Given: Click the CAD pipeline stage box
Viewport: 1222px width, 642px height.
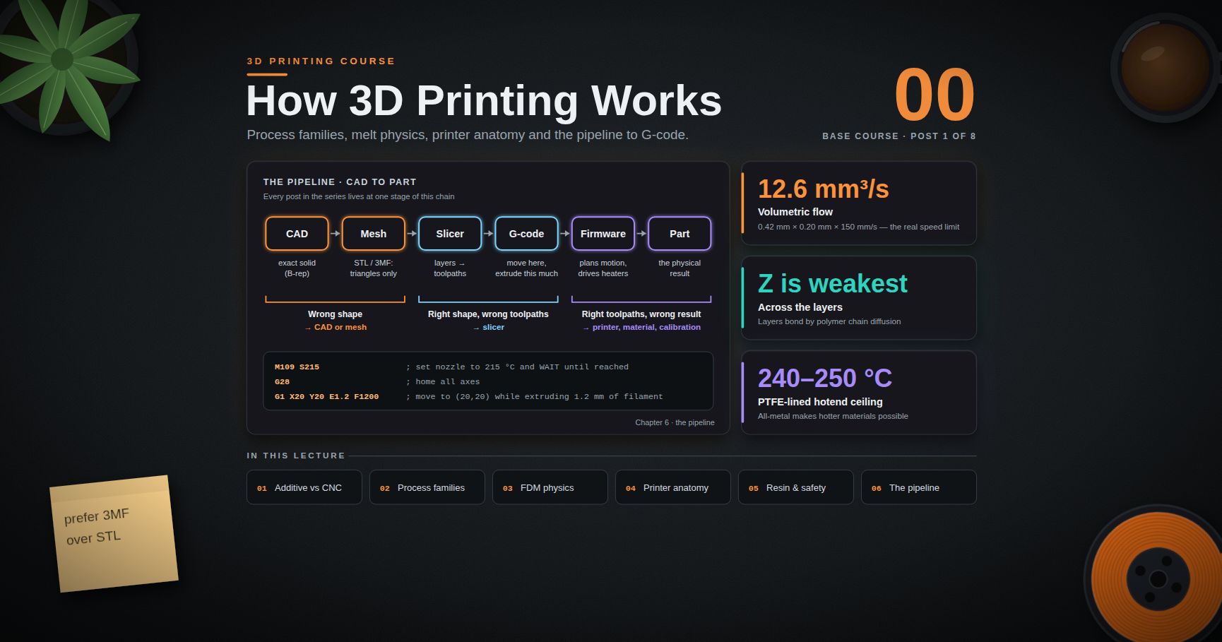Looking at the screenshot, I should click(x=297, y=234).
